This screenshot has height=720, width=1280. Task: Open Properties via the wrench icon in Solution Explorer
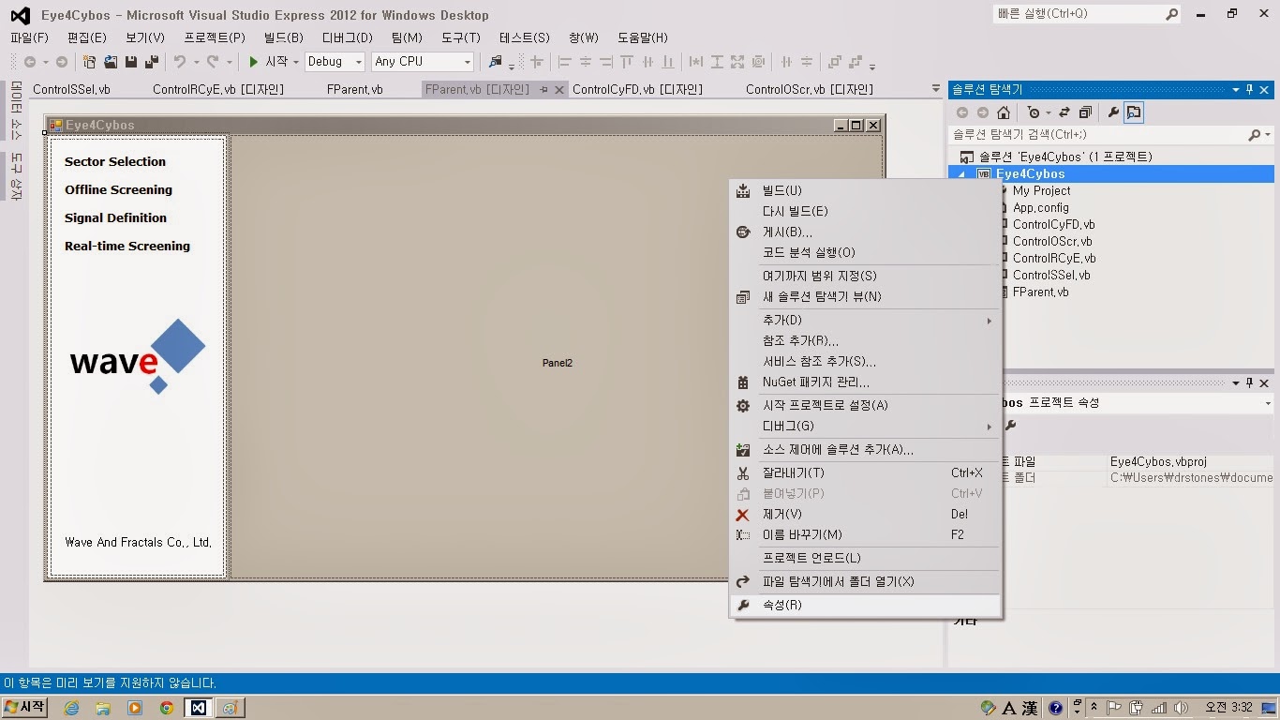coord(1111,112)
